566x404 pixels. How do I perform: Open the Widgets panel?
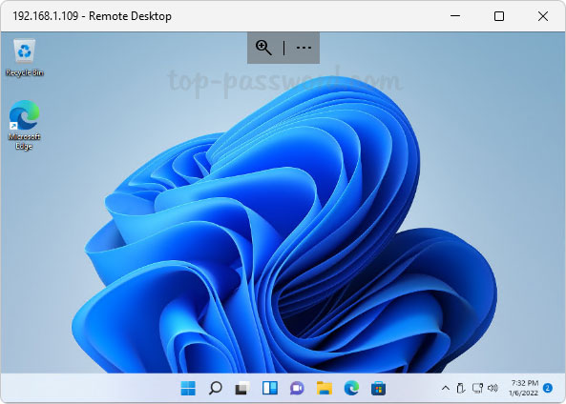270,388
